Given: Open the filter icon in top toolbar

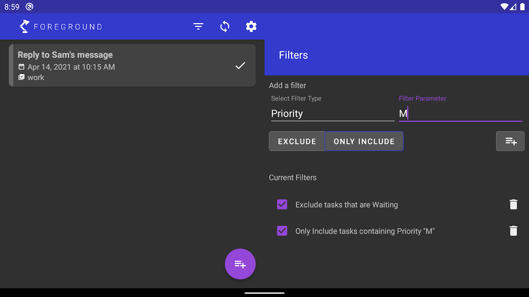Looking at the screenshot, I should [x=198, y=26].
